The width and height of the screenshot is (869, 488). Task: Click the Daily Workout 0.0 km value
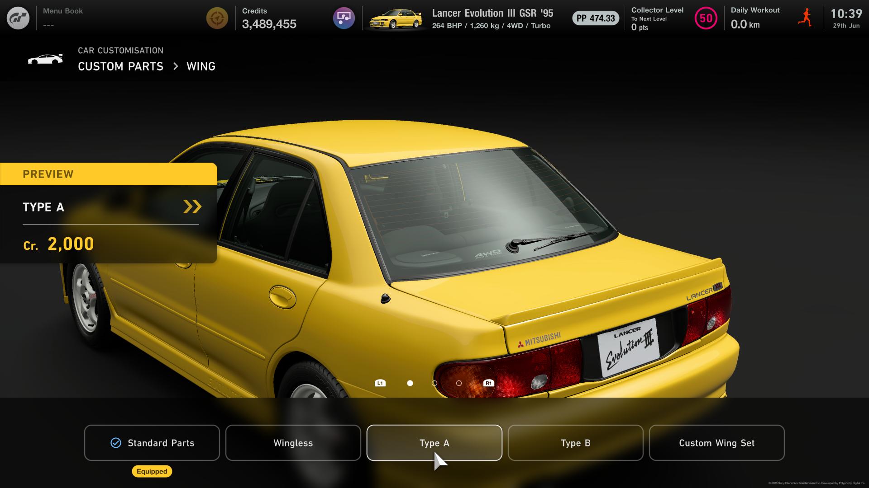click(745, 24)
